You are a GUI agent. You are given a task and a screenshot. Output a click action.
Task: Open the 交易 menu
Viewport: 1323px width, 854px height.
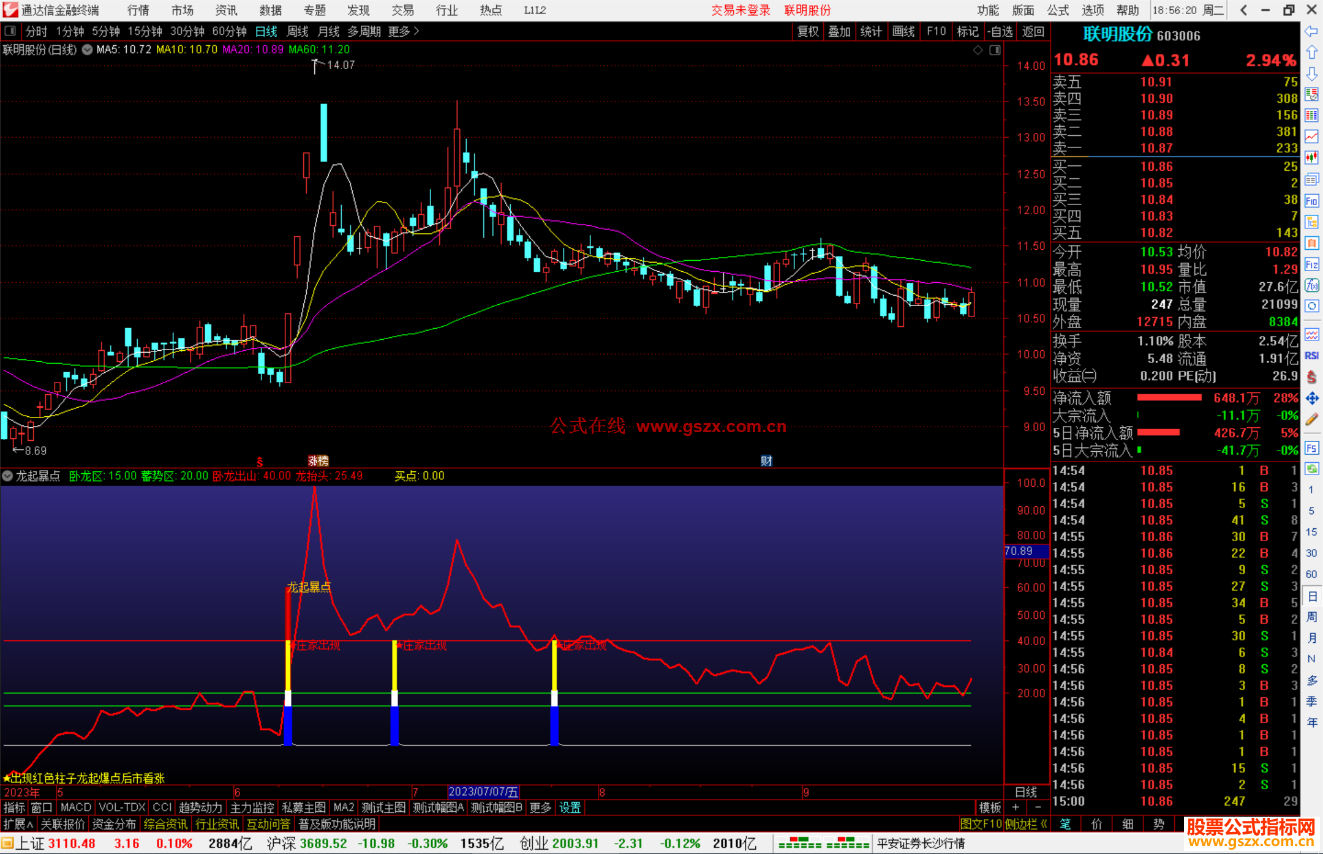pos(403,10)
